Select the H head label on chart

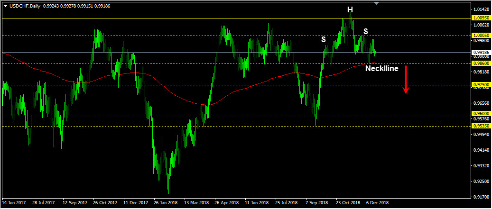point(350,10)
